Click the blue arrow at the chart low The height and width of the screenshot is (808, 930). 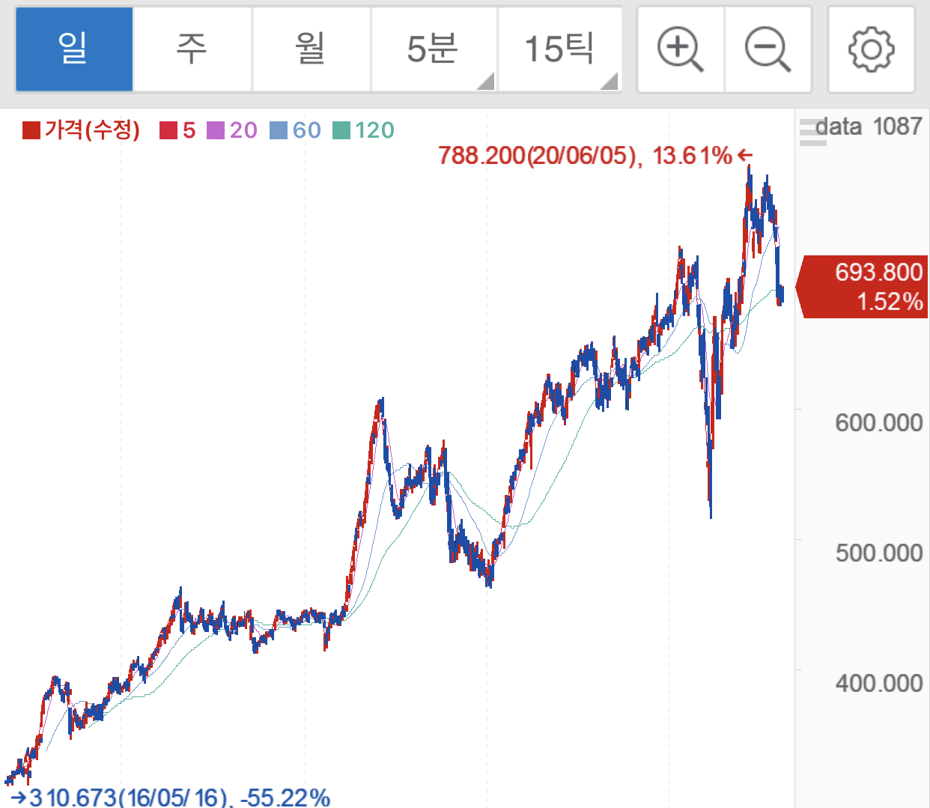[x=18, y=797]
